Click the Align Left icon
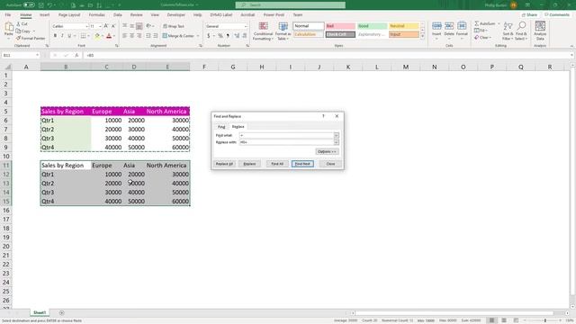Screen dimensions: 576x324 [x=125, y=36]
